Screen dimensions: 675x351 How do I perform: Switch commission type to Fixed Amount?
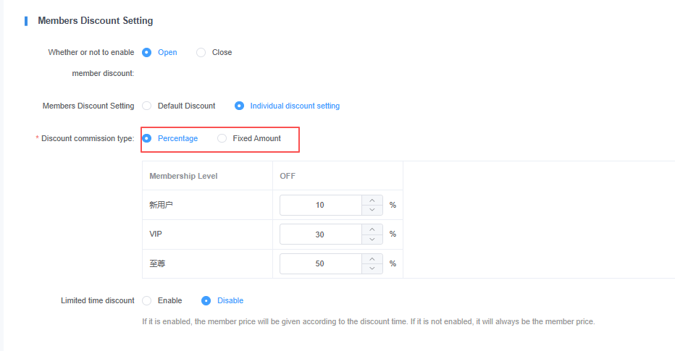point(222,138)
